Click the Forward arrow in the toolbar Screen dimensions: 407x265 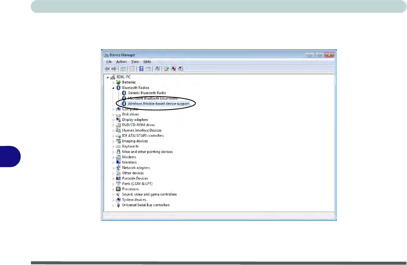(114, 69)
